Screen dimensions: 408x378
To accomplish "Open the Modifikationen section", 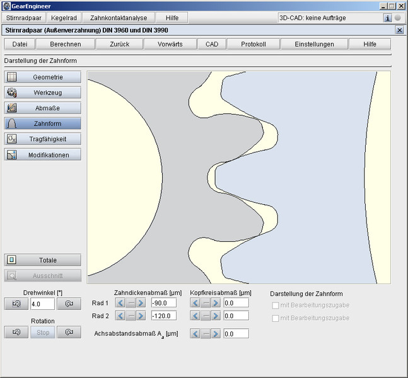I will pos(43,154).
